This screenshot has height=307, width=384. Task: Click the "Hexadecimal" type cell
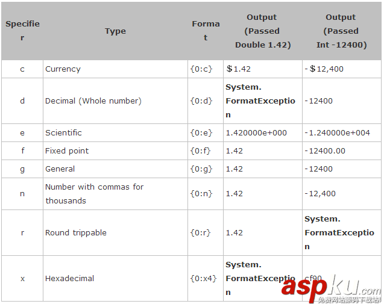(70, 279)
